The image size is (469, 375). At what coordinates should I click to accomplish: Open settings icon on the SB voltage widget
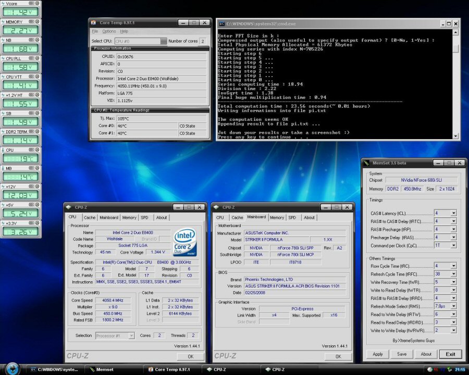tap(31, 113)
